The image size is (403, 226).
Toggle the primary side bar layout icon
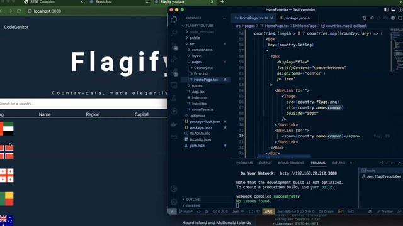(386, 9)
